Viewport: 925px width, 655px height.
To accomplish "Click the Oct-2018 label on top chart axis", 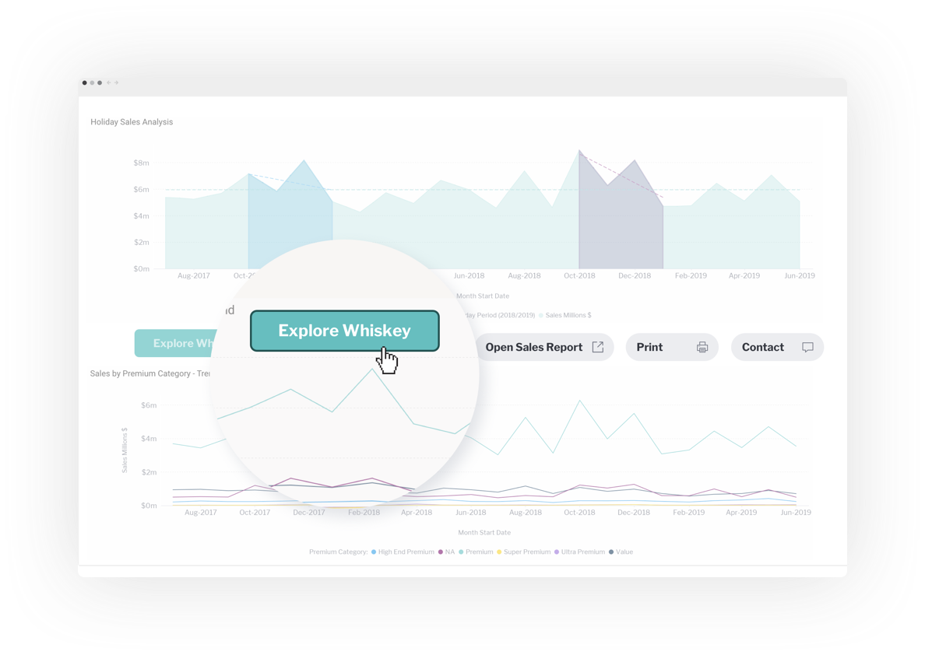I will click(x=579, y=276).
